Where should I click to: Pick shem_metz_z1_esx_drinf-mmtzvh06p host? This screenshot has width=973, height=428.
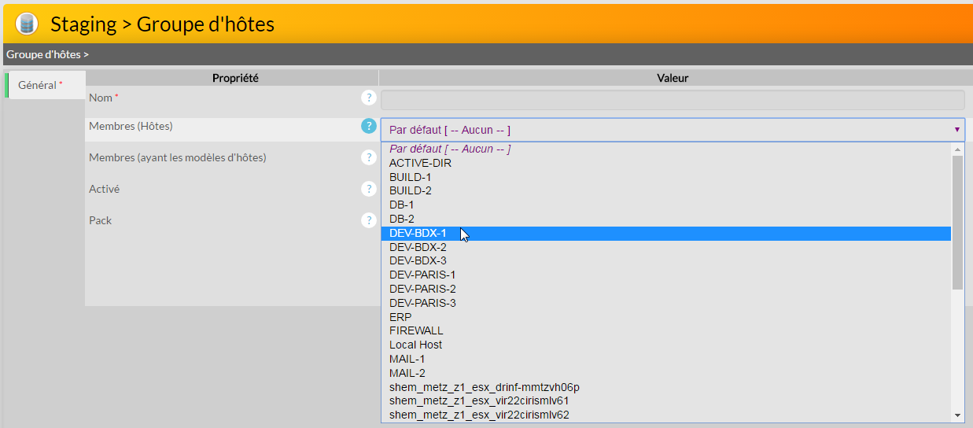coord(484,387)
